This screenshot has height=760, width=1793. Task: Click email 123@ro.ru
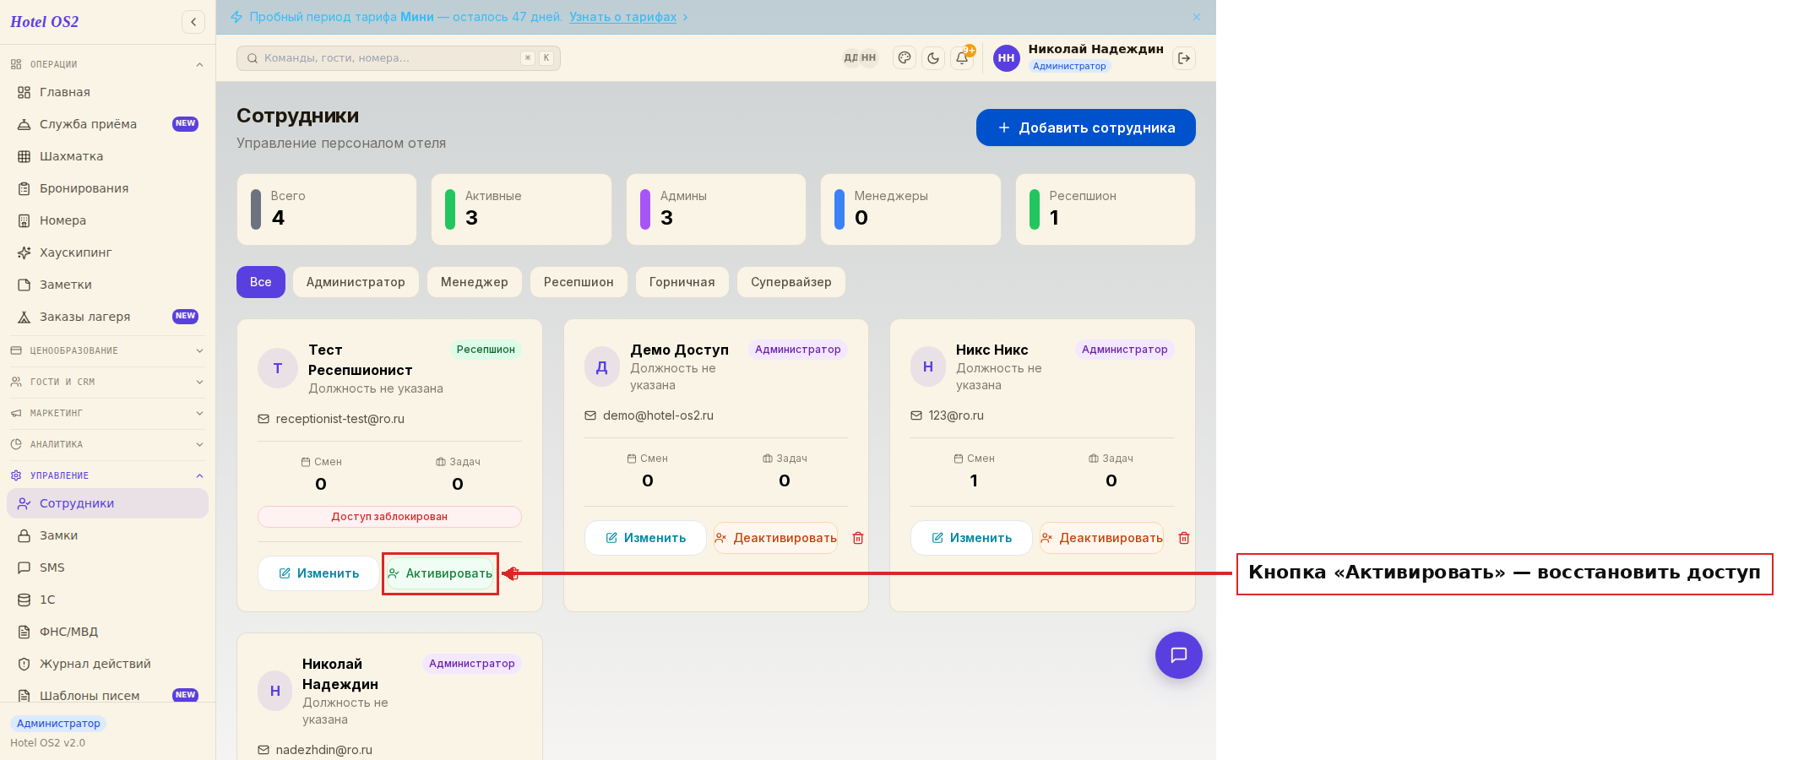point(956,415)
